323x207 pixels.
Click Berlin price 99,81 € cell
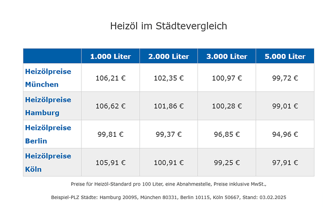coord(110,134)
